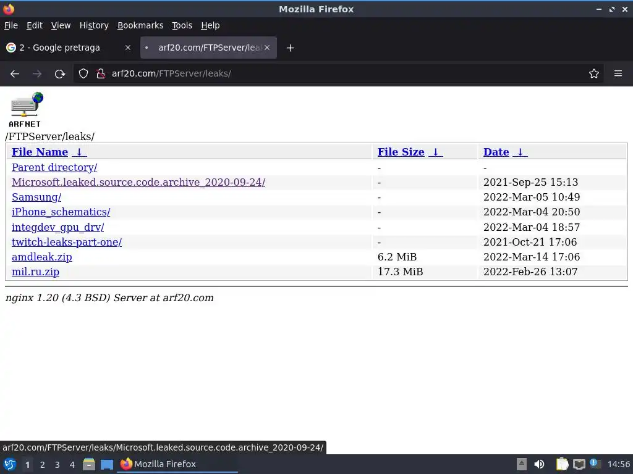Open the History menu
The width and height of the screenshot is (633, 474).
tap(94, 25)
